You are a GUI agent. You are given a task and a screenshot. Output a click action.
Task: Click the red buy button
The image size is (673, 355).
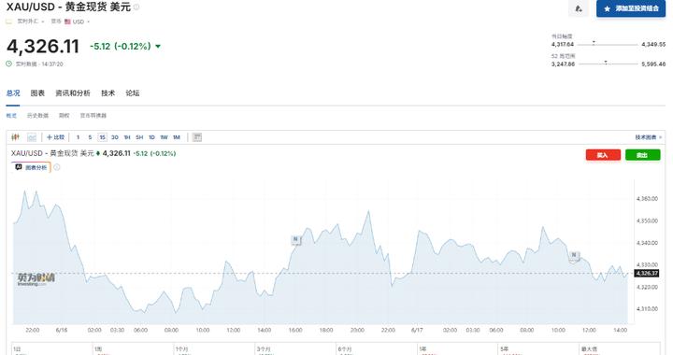tap(603, 155)
